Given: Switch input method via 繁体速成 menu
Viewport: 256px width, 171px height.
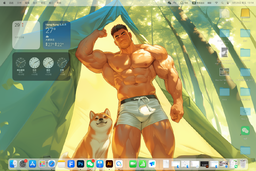Looking at the screenshot, I should click(198, 3).
